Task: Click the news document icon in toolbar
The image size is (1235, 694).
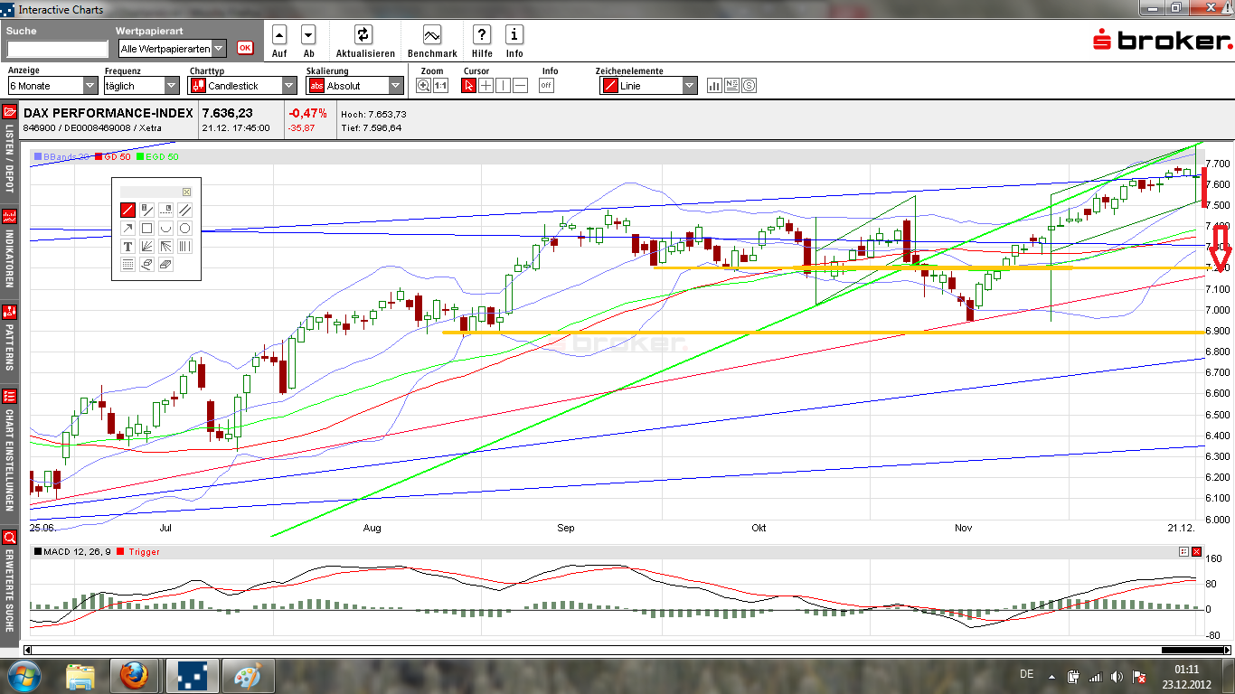Action: point(731,86)
